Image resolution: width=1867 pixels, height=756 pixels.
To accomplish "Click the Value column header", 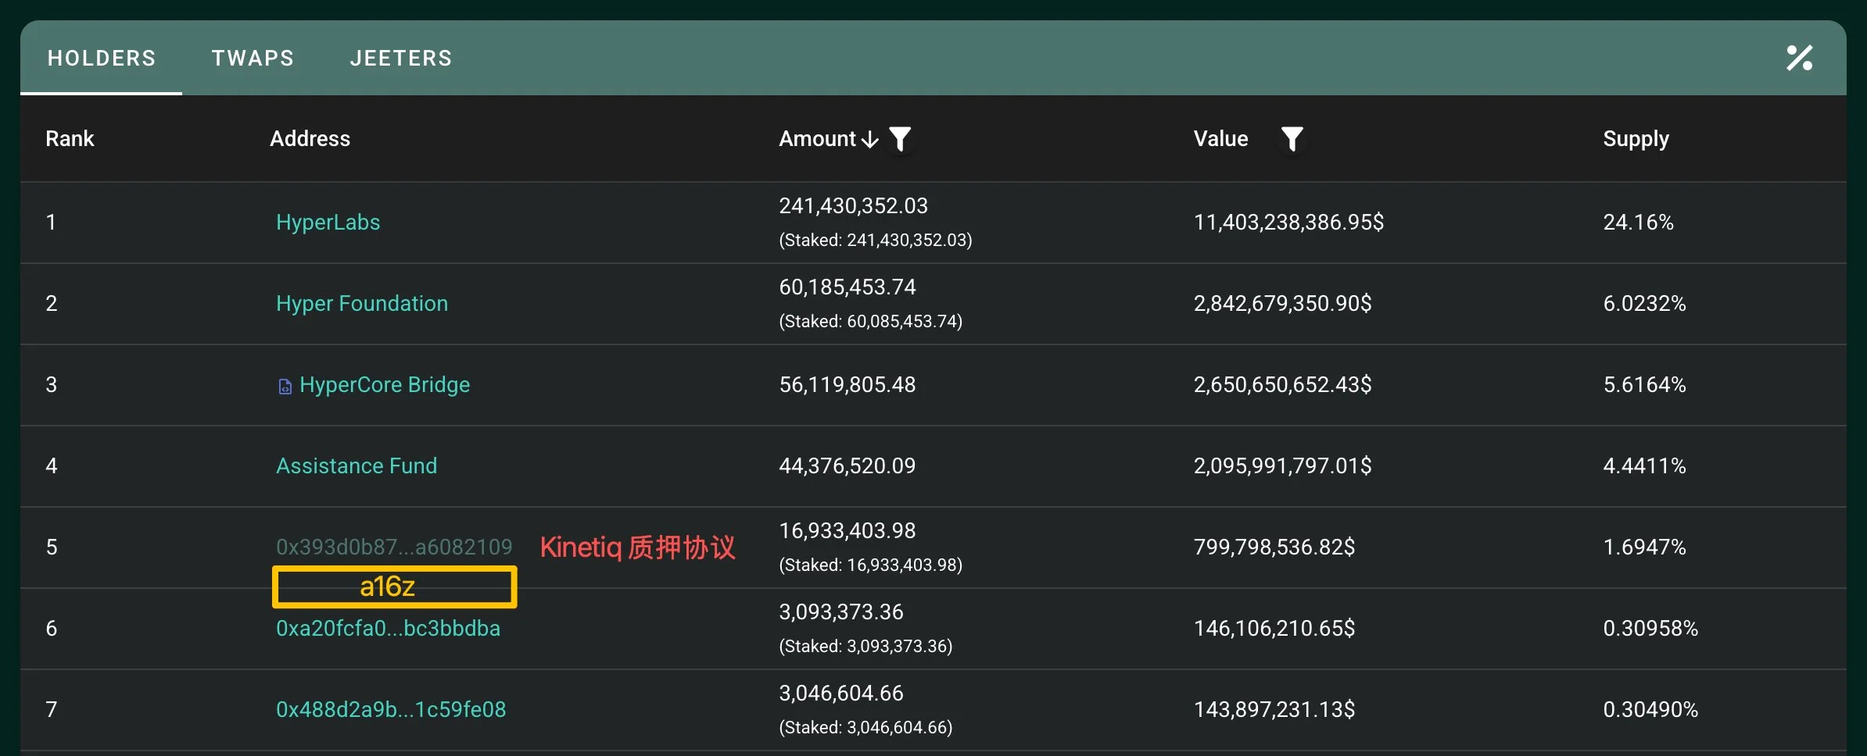I will (x=1220, y=139).
